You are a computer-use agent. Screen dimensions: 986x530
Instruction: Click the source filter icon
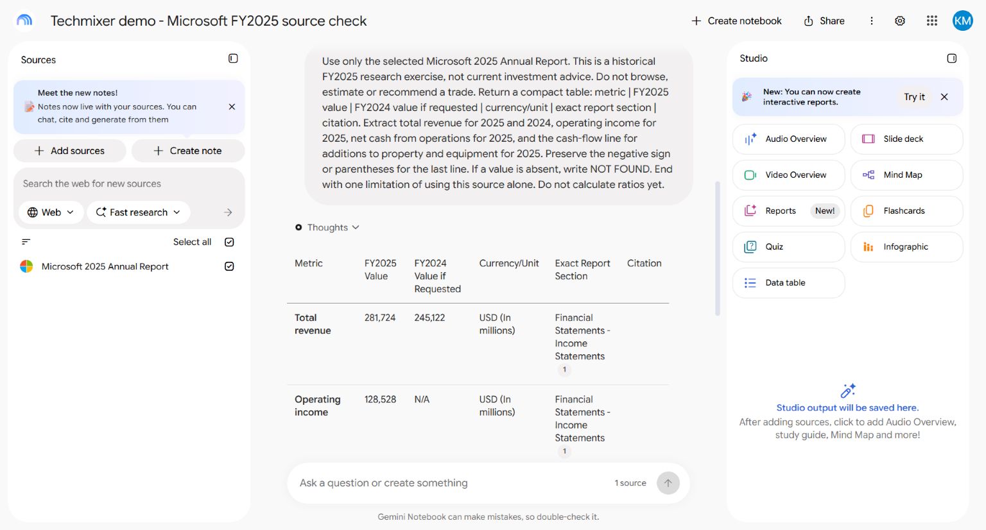26,242
